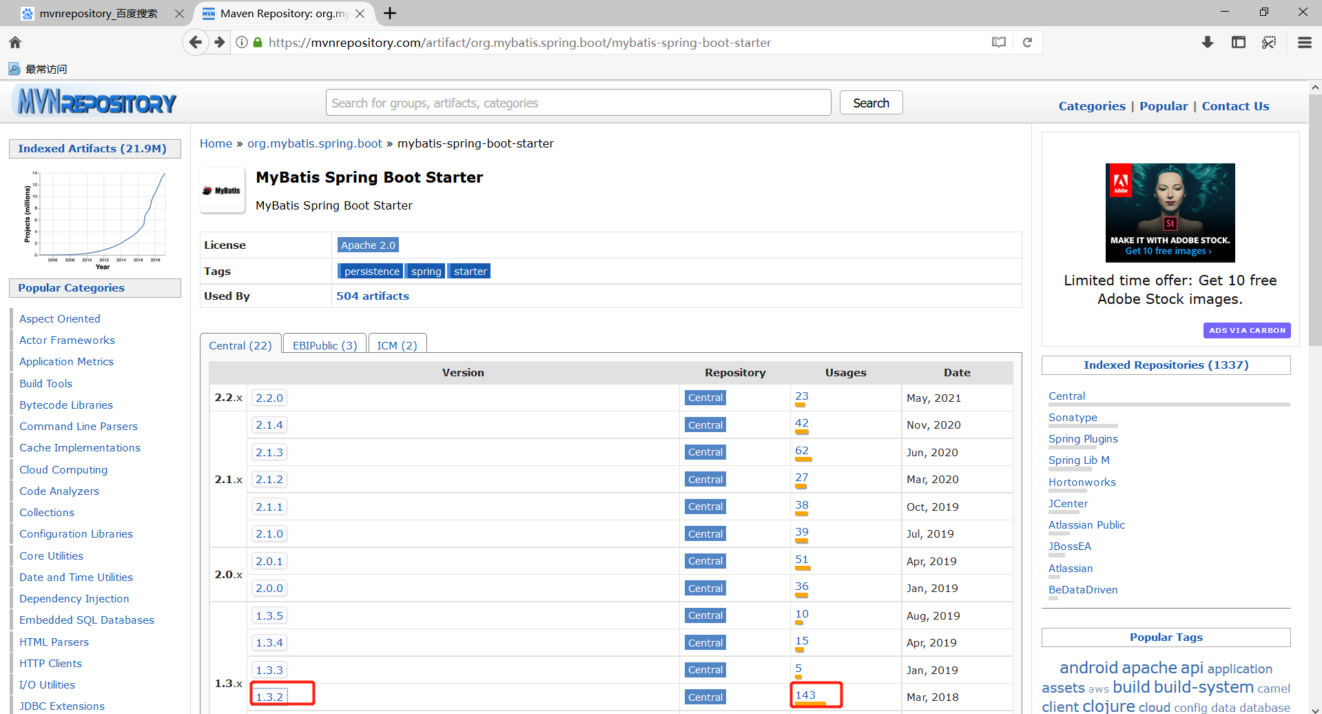This screenshot has width=1322, height=714.
Task: Open version 2.1.3
Action: point(269,452)
